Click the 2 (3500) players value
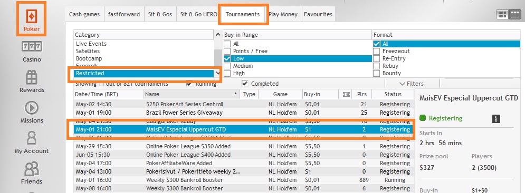This screenshot has width=525, height=193. (x=484, y=167)
